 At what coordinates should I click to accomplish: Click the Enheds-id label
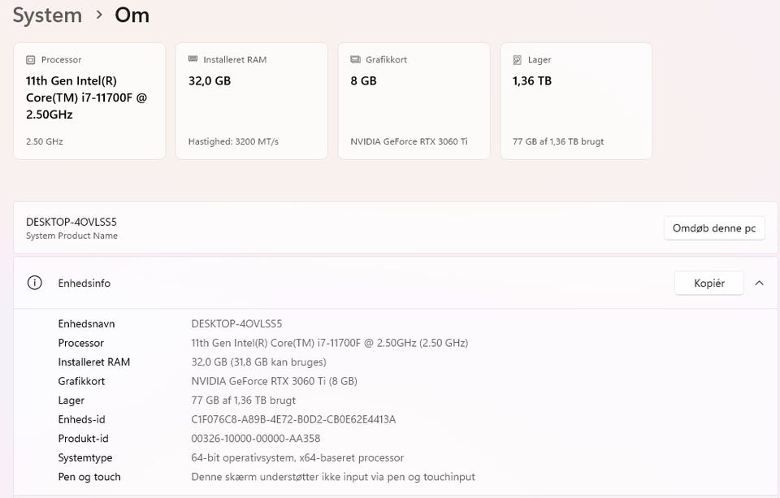[x=81, y=419]
